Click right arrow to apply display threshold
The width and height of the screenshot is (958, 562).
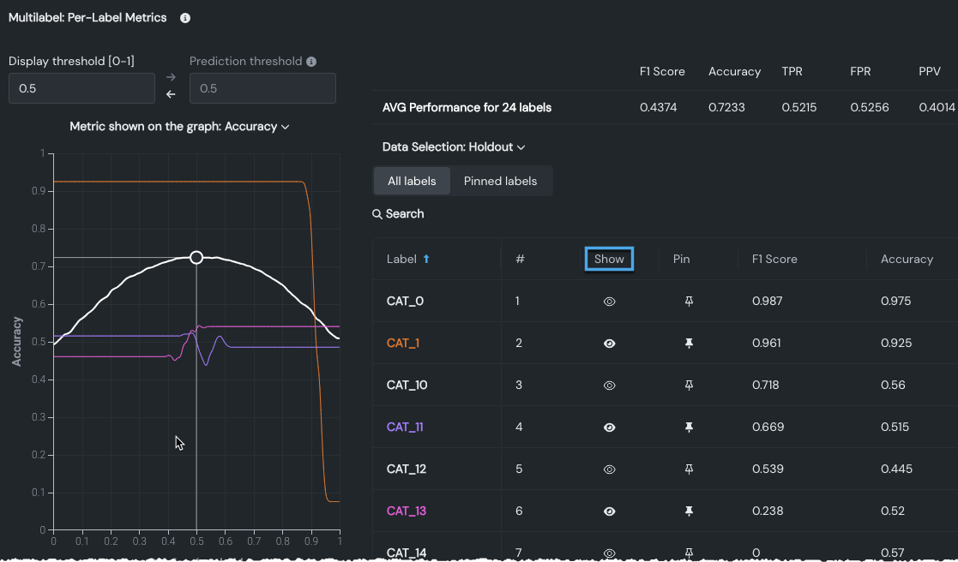(x=171, y=78)
